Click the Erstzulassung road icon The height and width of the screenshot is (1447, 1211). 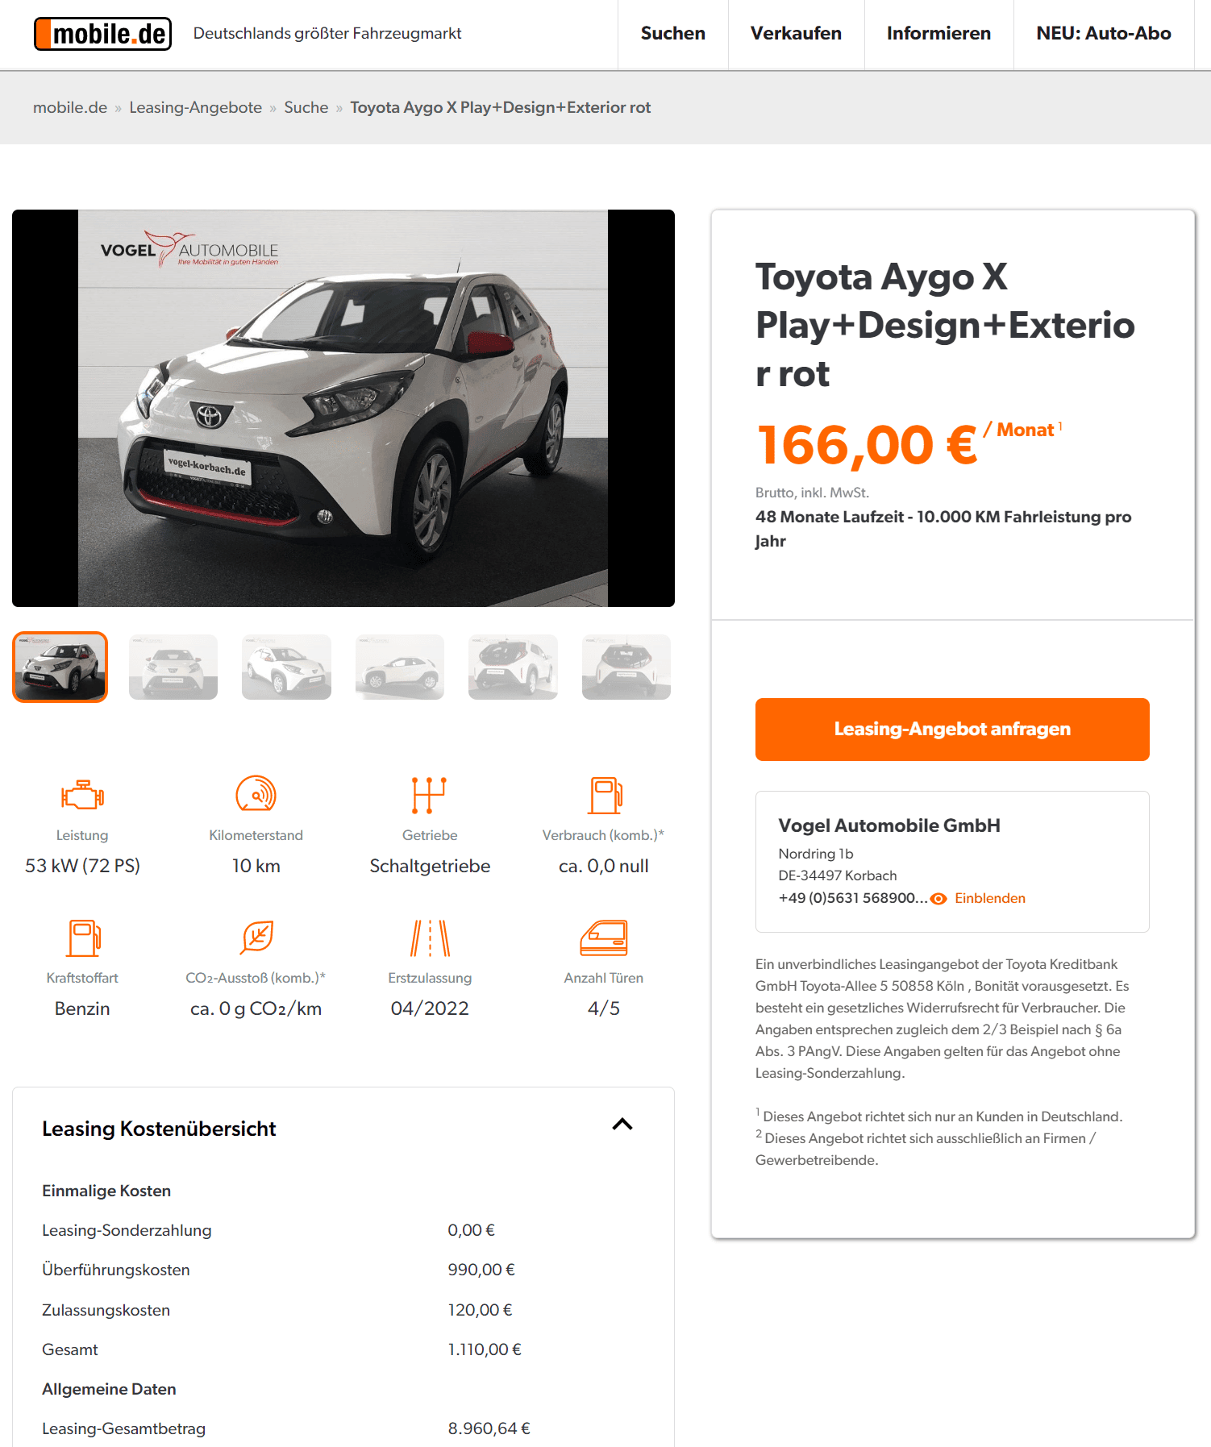pos(430,938)
